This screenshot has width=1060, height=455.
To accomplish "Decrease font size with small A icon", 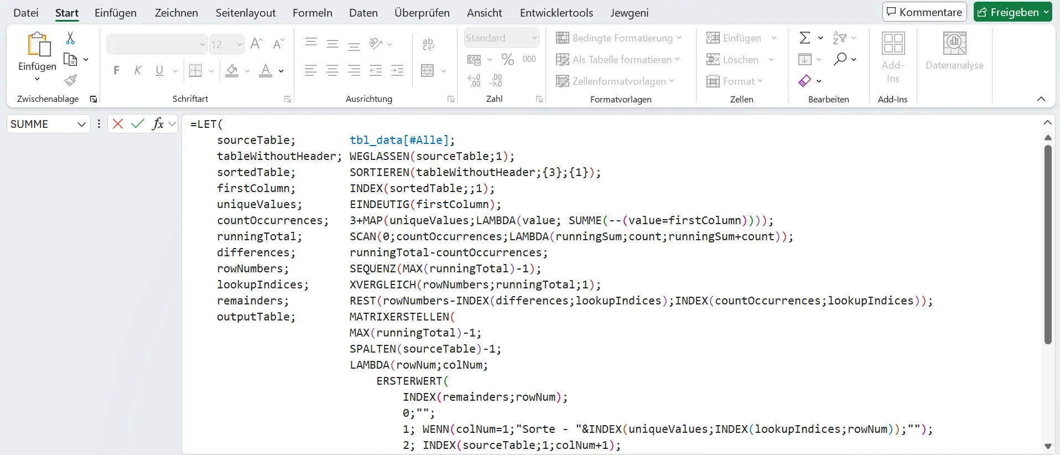I will (x=278, y=44).
